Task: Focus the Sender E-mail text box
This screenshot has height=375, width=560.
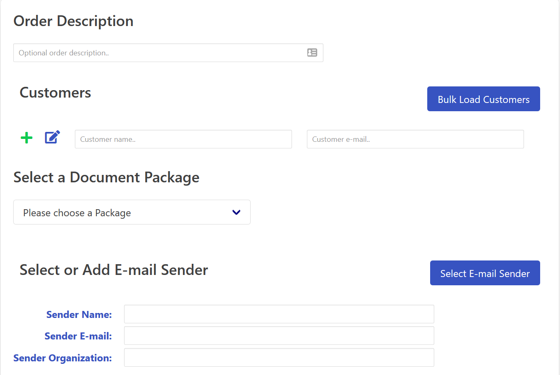Action: (279, 336)
